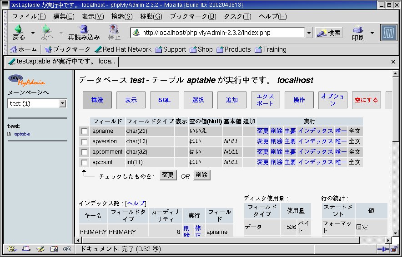Open Mail from status bar component icon
Screen dimensions: 402x257
click(26, 248)
